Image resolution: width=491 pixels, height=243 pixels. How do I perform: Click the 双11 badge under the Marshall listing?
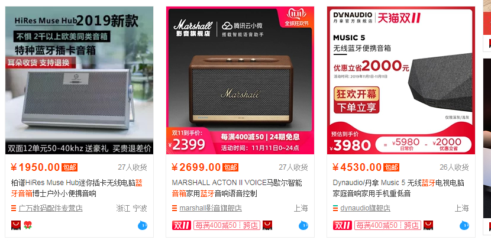pos(182,225)
